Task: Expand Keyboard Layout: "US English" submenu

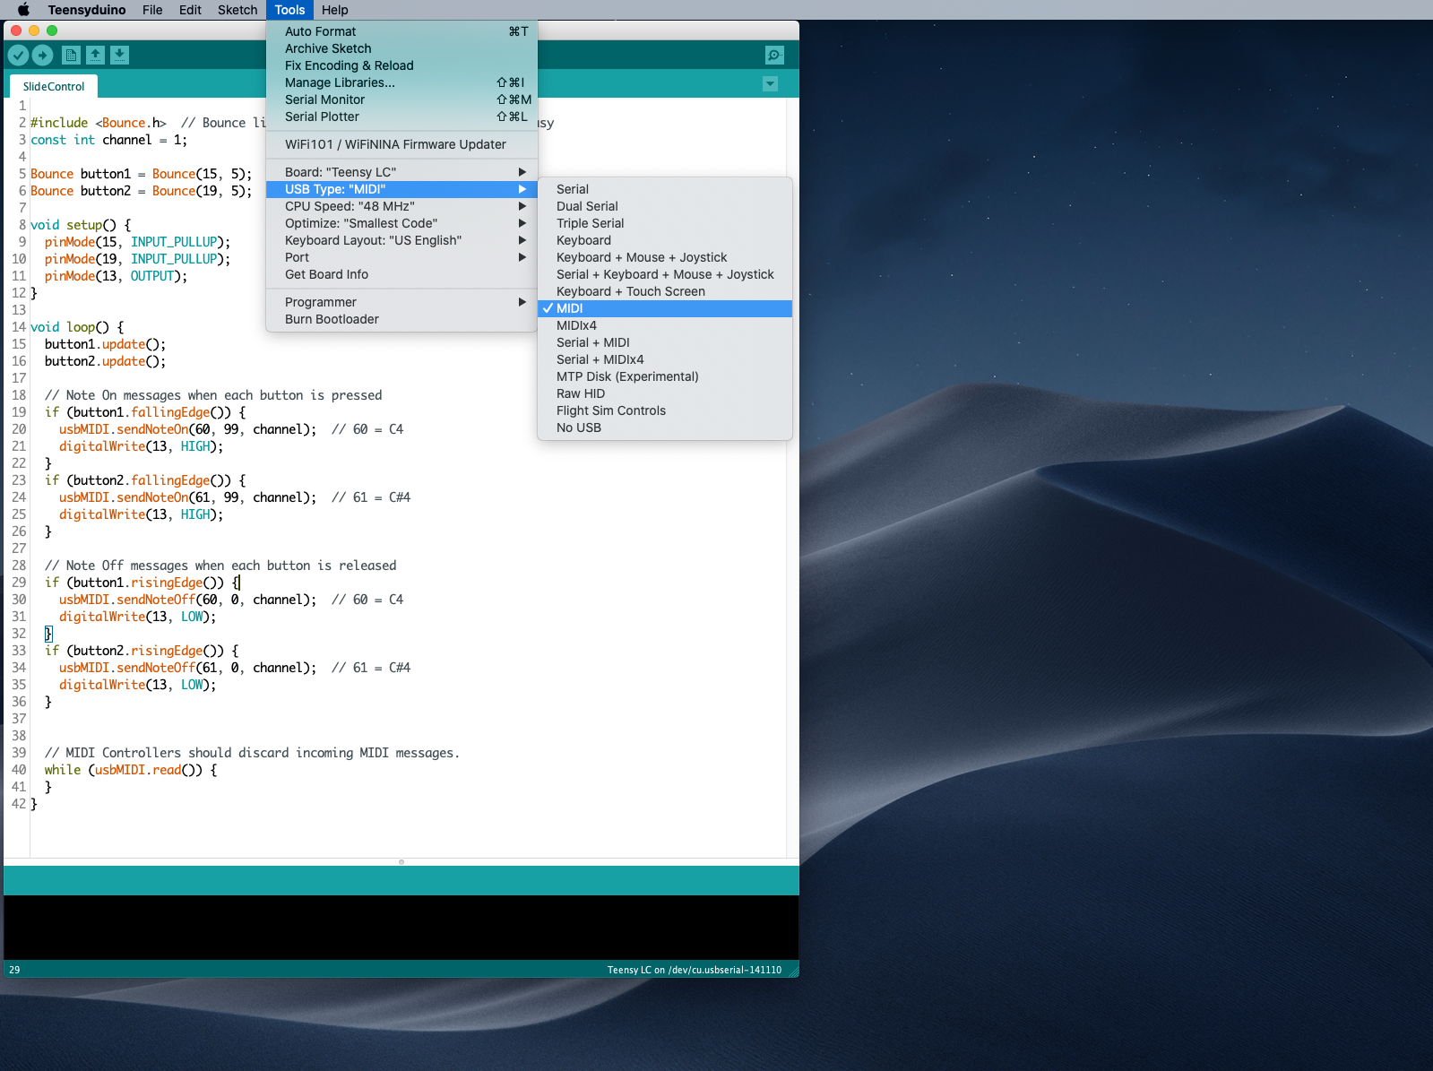Action: tap(401, 240)
